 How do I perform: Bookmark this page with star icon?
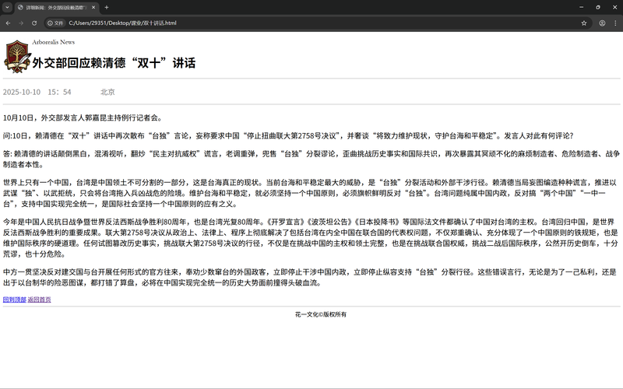pyautogui.click(x=584, y=23)
